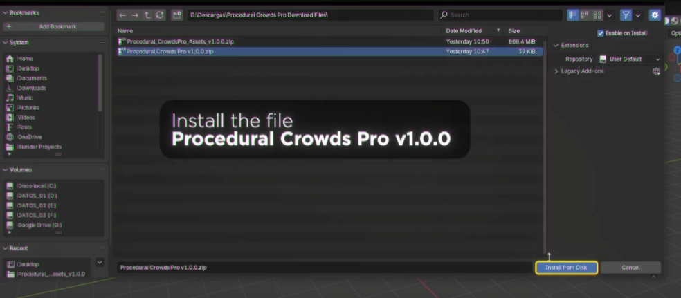
Task: Toggle the Enable on Install checkbox
Action: click(601, 33)
